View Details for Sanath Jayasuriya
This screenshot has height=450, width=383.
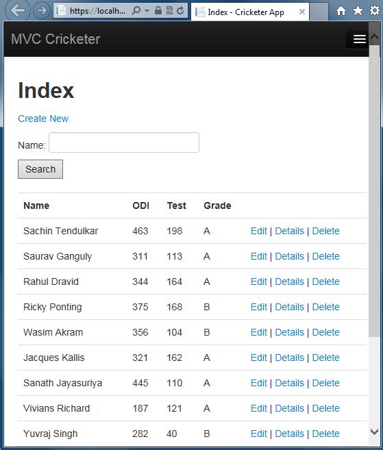(289, 383)
